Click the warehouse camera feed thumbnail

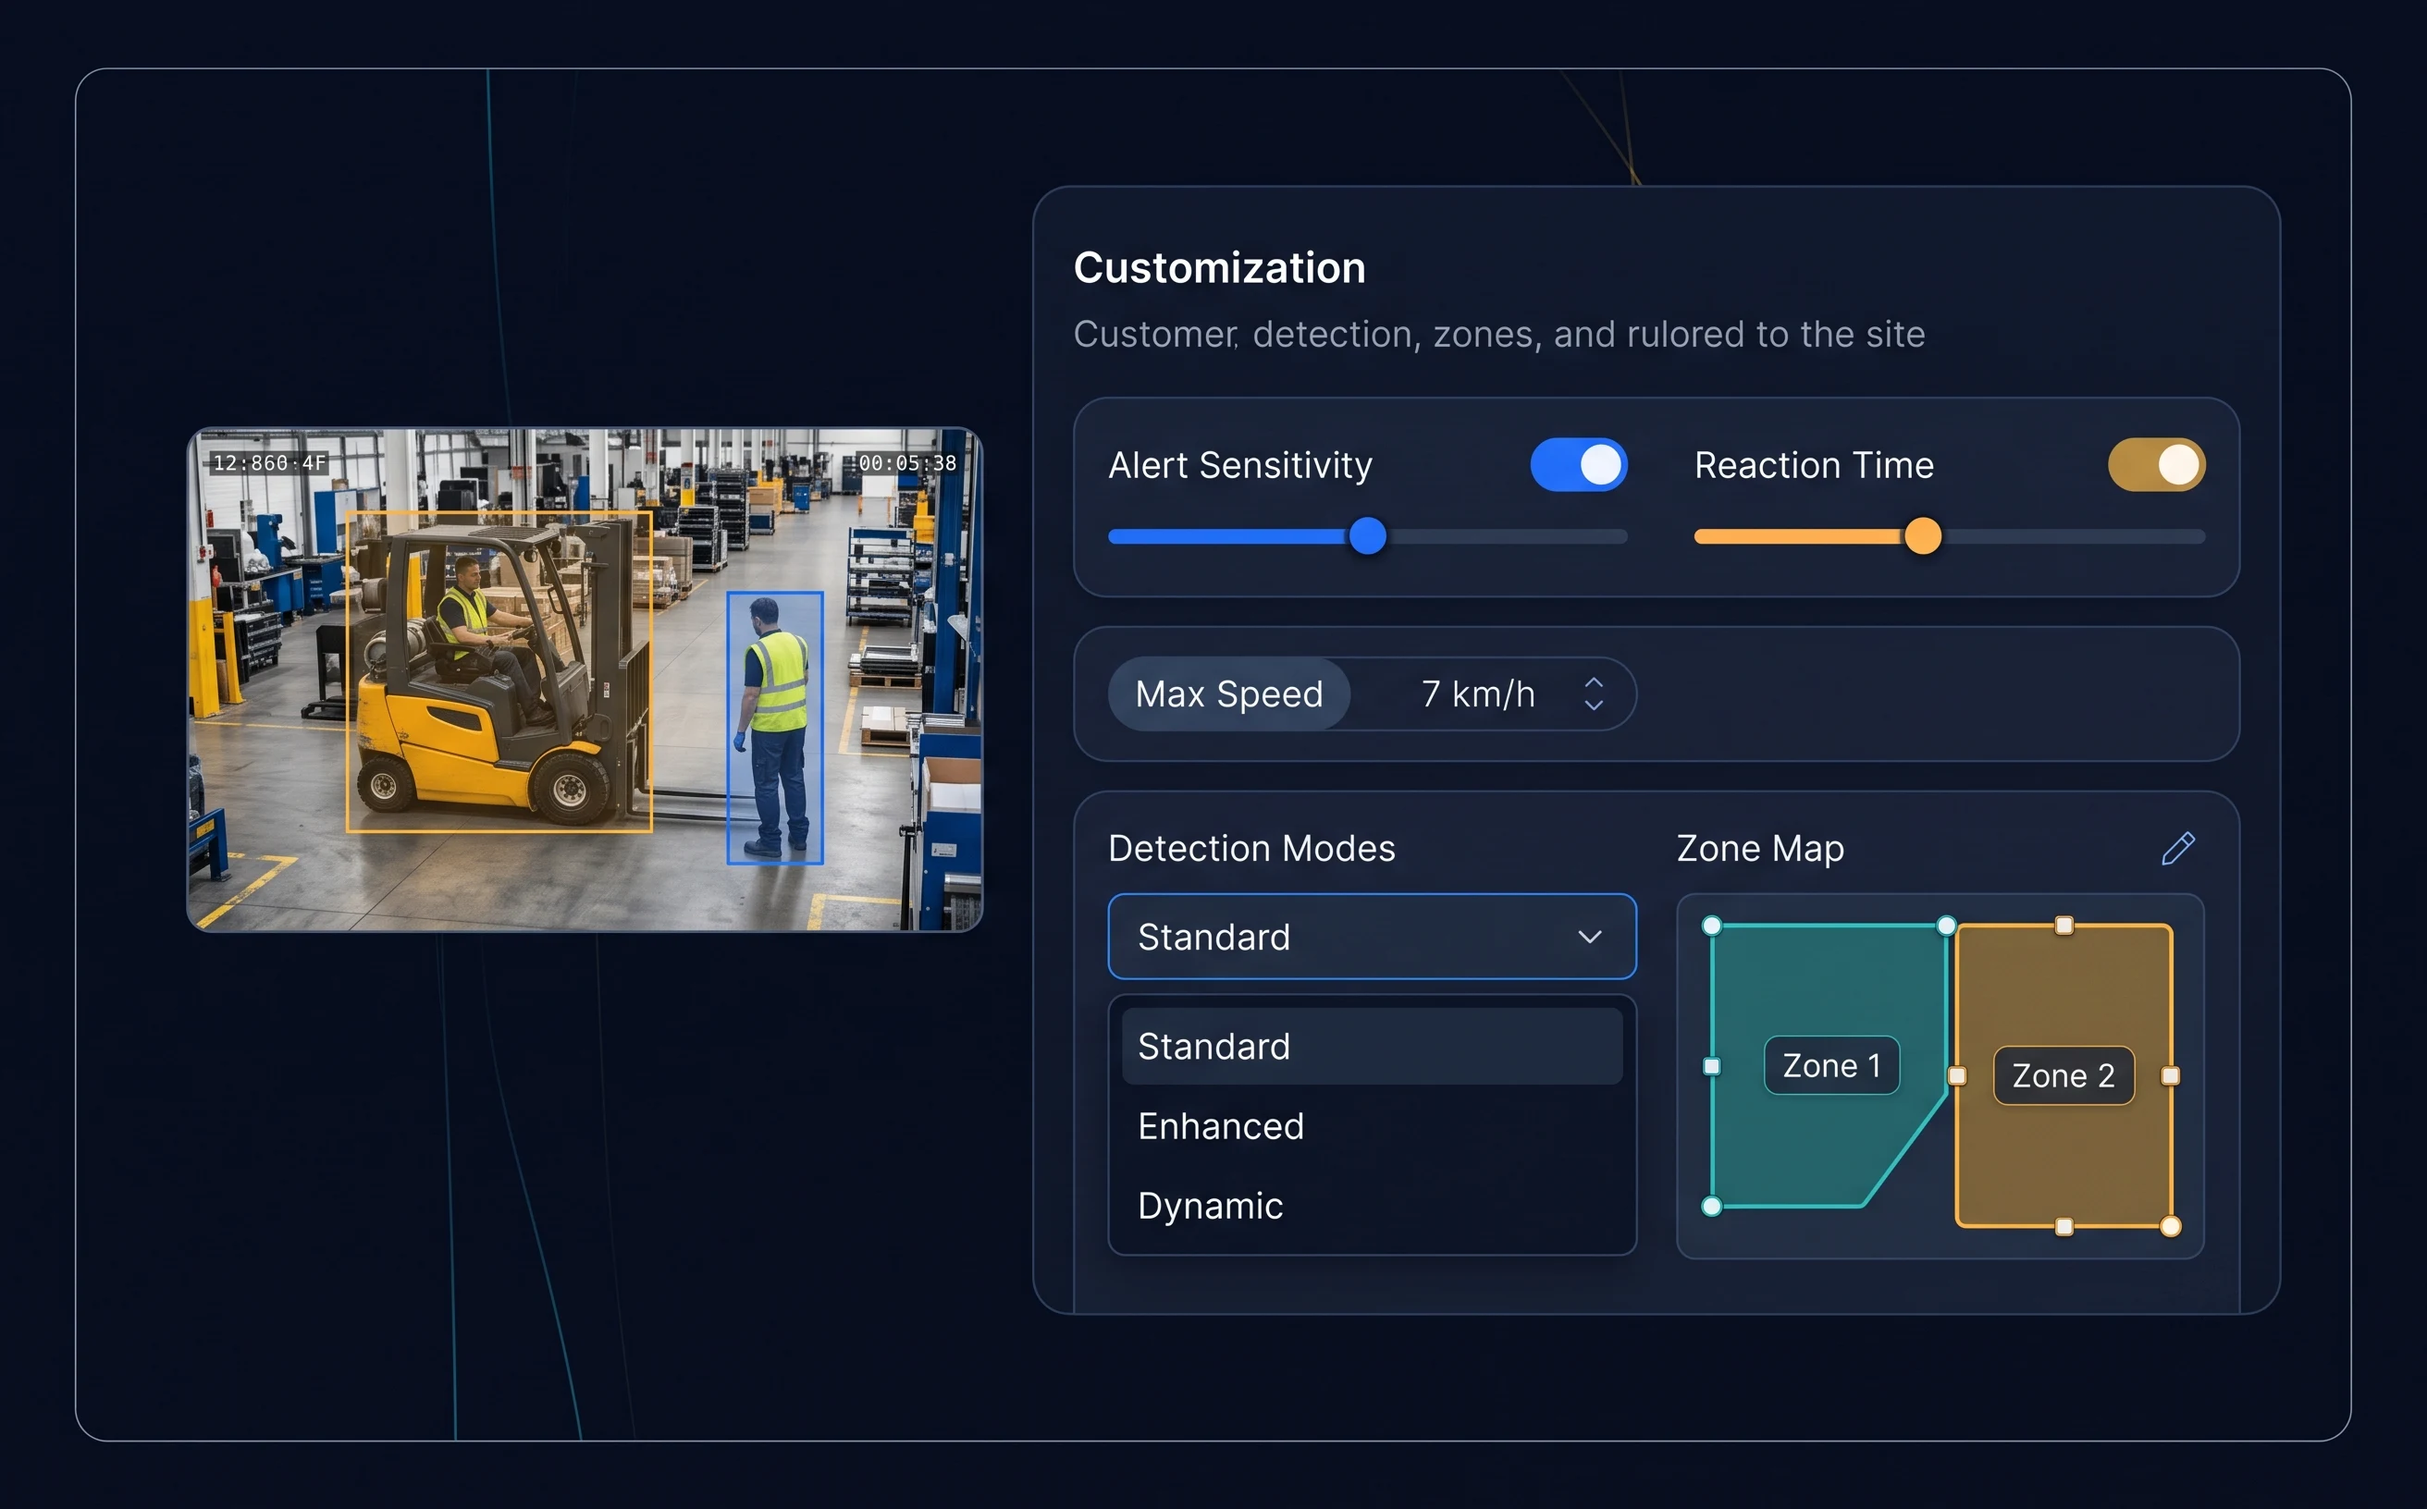[585, 680]
